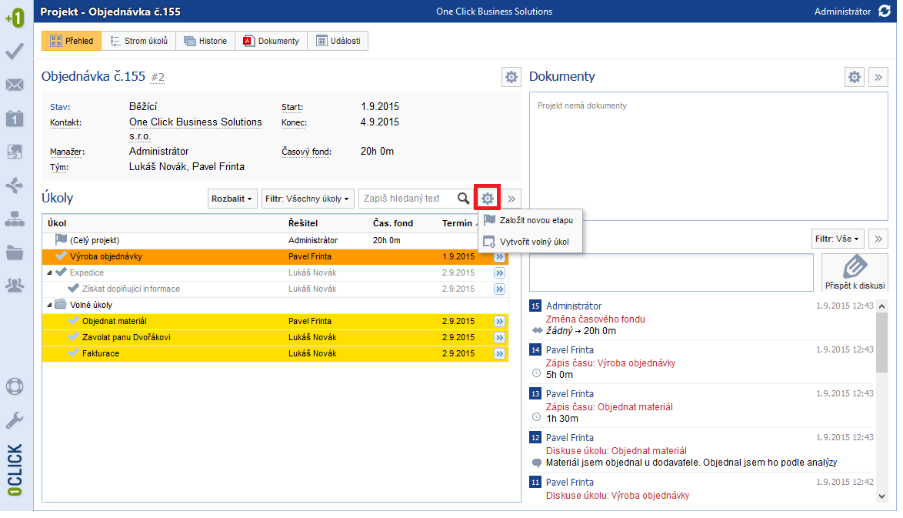This screenshot has height=518, width=903.
Task: Collapse the Volné úkoly tree group
Action: 49,305
